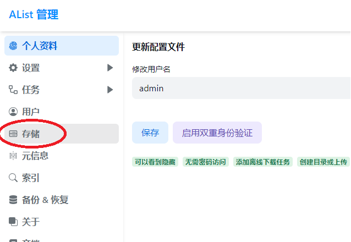Click the gear icon for 设置

click(13, 68)
